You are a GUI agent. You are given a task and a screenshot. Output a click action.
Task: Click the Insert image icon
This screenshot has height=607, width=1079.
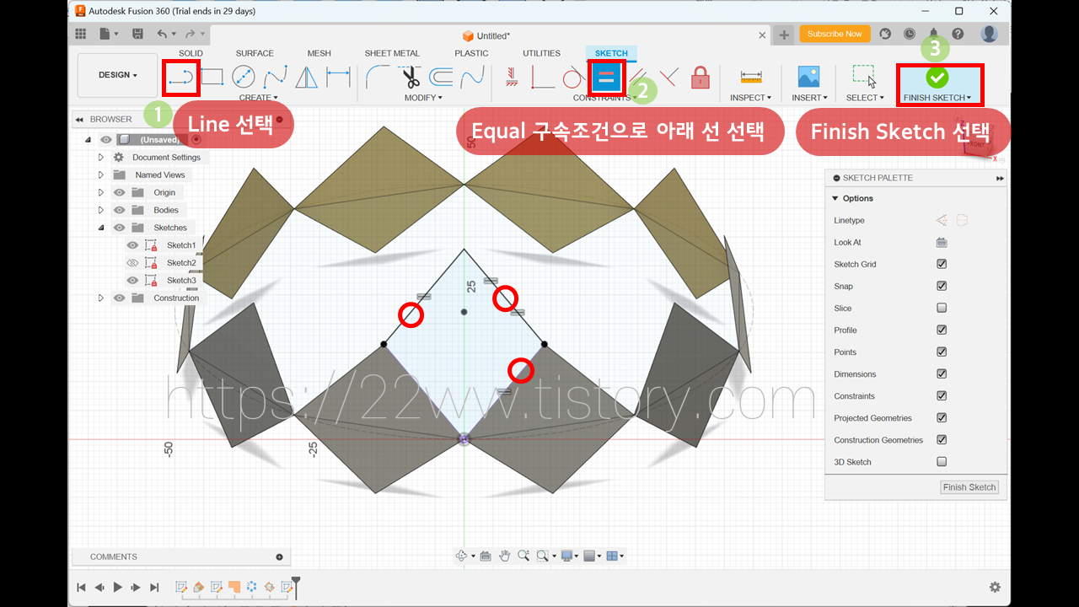tap(808, 77)
